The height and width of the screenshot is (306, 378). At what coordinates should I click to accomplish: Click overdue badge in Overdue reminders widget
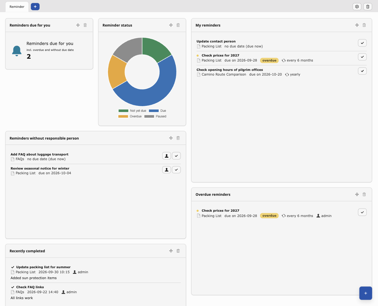(269, 216)
